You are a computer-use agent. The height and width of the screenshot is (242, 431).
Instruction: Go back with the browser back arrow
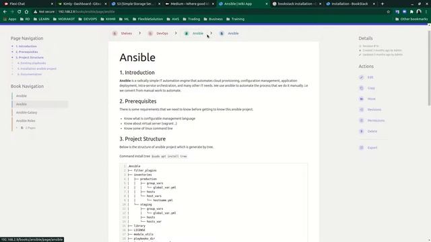[5, 12]
